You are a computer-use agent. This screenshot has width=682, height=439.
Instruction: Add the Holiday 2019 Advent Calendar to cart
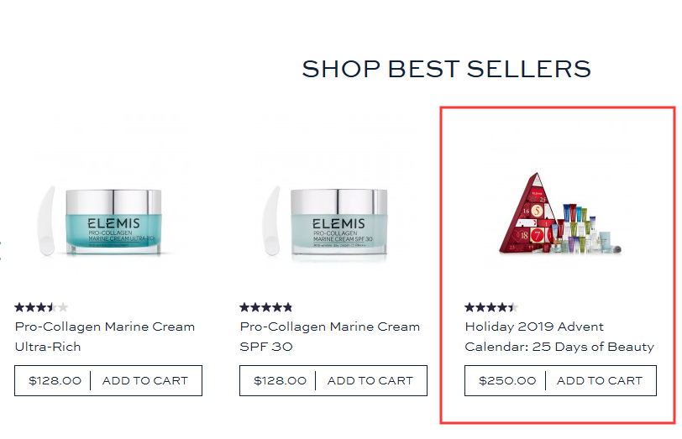(x=600, y=380)
